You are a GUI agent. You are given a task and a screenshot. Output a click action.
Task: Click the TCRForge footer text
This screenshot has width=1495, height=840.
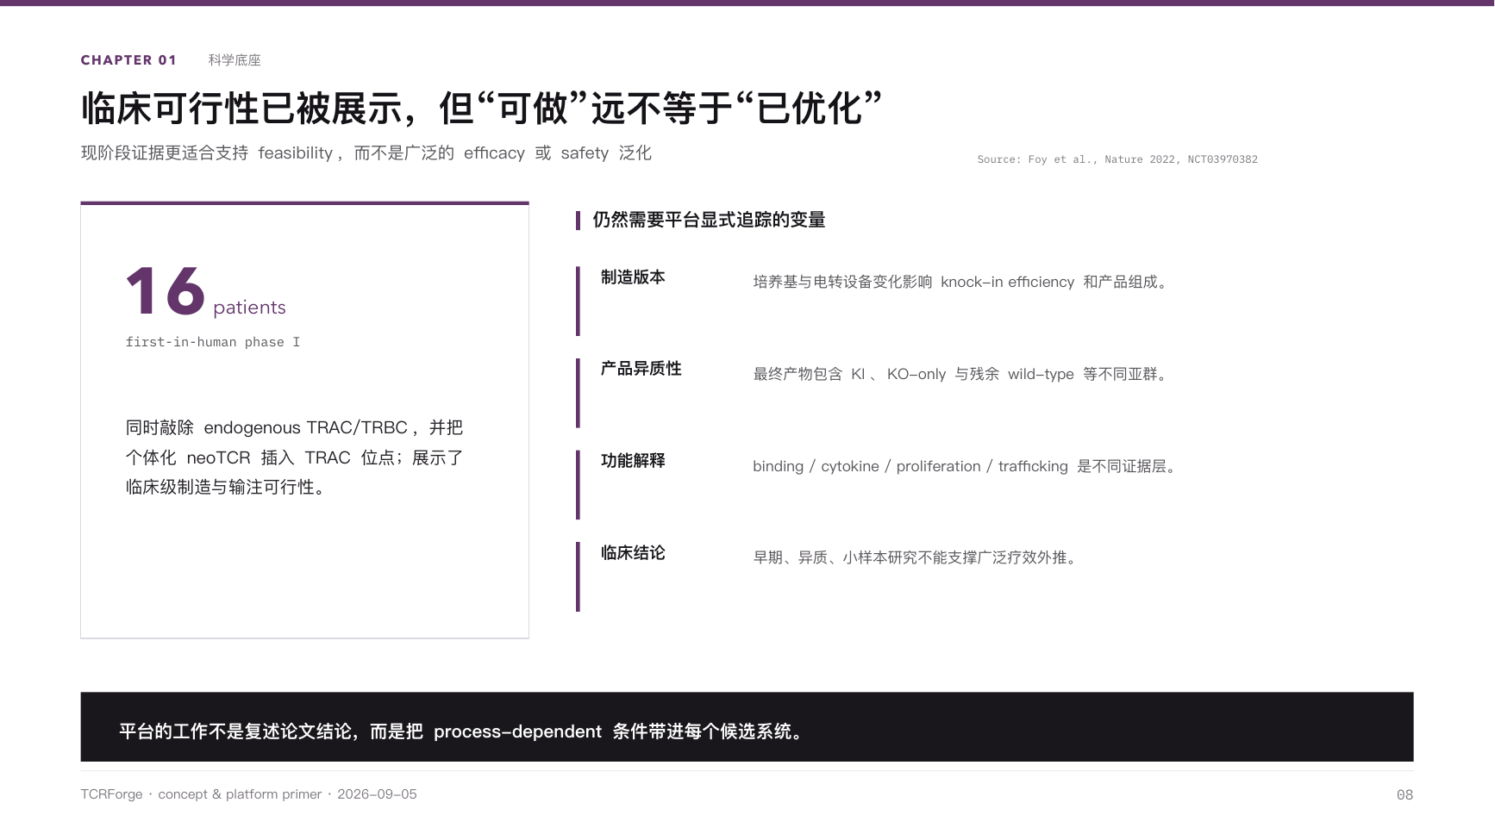[x=248, y=794]
